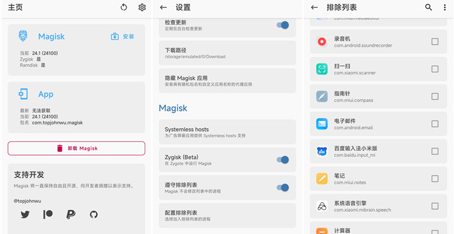
Task: Open the PayPal donation icon
Action: (71, 215)
